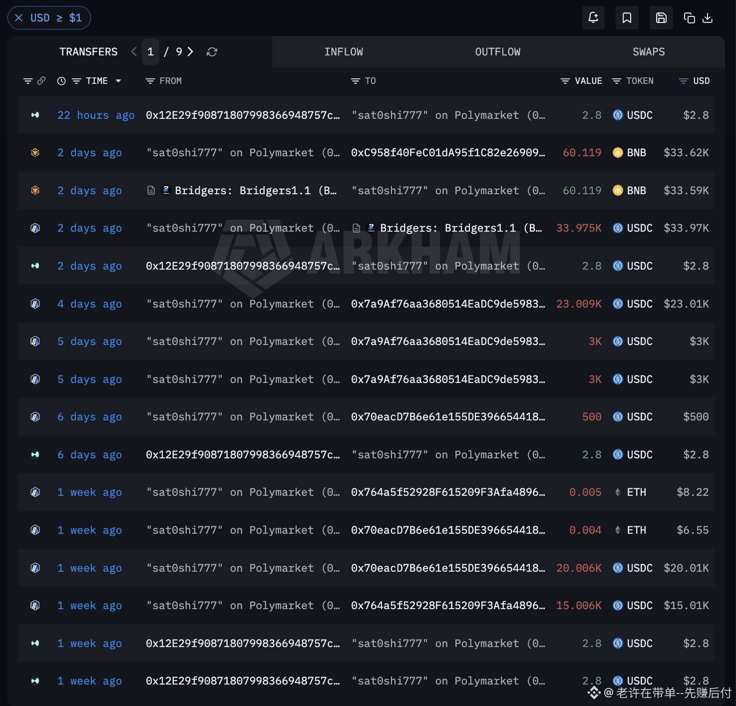Click BNB chain icon on $33.62K row
This screenshot has width=736, height=706.
[35, 153]
